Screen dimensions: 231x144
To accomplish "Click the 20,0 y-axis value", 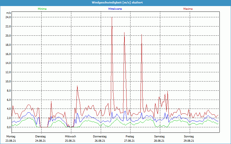I will [x=8, y=36].
